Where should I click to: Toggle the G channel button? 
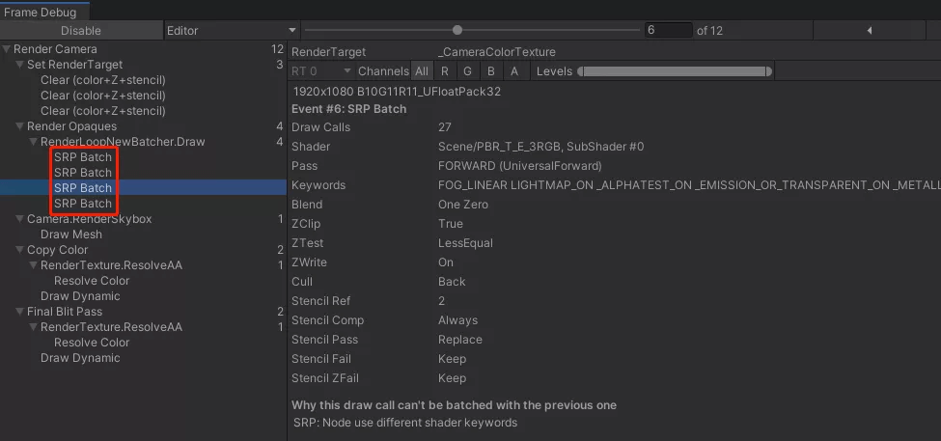(467, 71)
